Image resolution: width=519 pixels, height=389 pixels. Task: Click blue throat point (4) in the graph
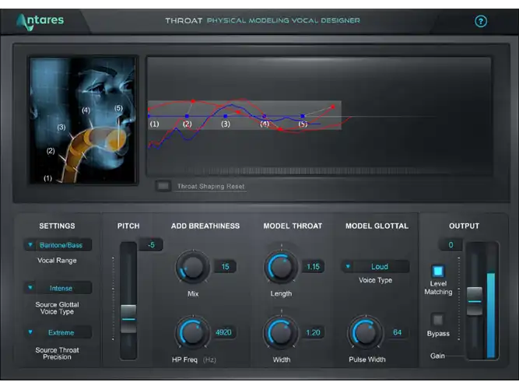(264, 116)
